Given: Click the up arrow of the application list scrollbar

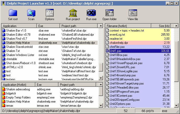Looking at the screenshot, I should [x=101, y=26].
